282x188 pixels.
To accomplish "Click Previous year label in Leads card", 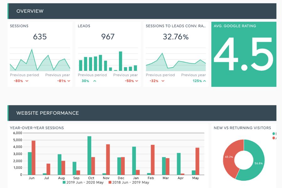I will [x=126, y=75].
